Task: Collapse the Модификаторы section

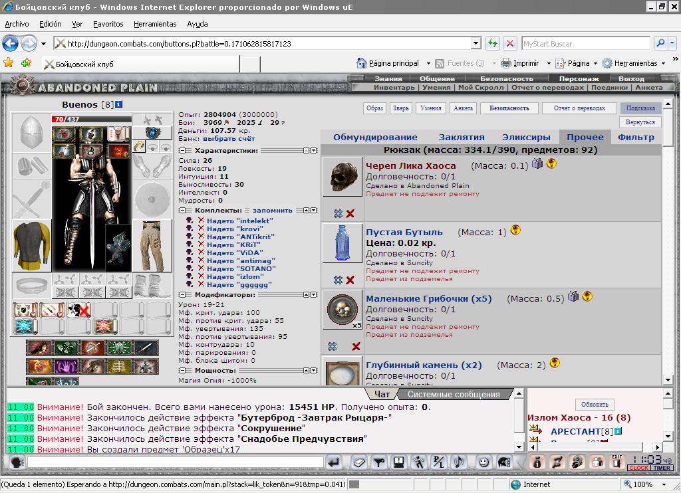Action: pos(182,295)
